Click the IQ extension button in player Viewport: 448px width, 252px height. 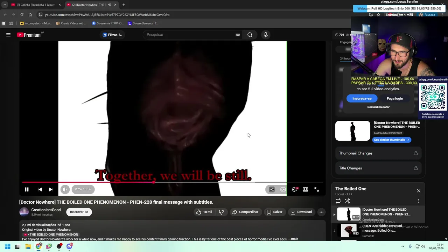[x=272, y=189]
